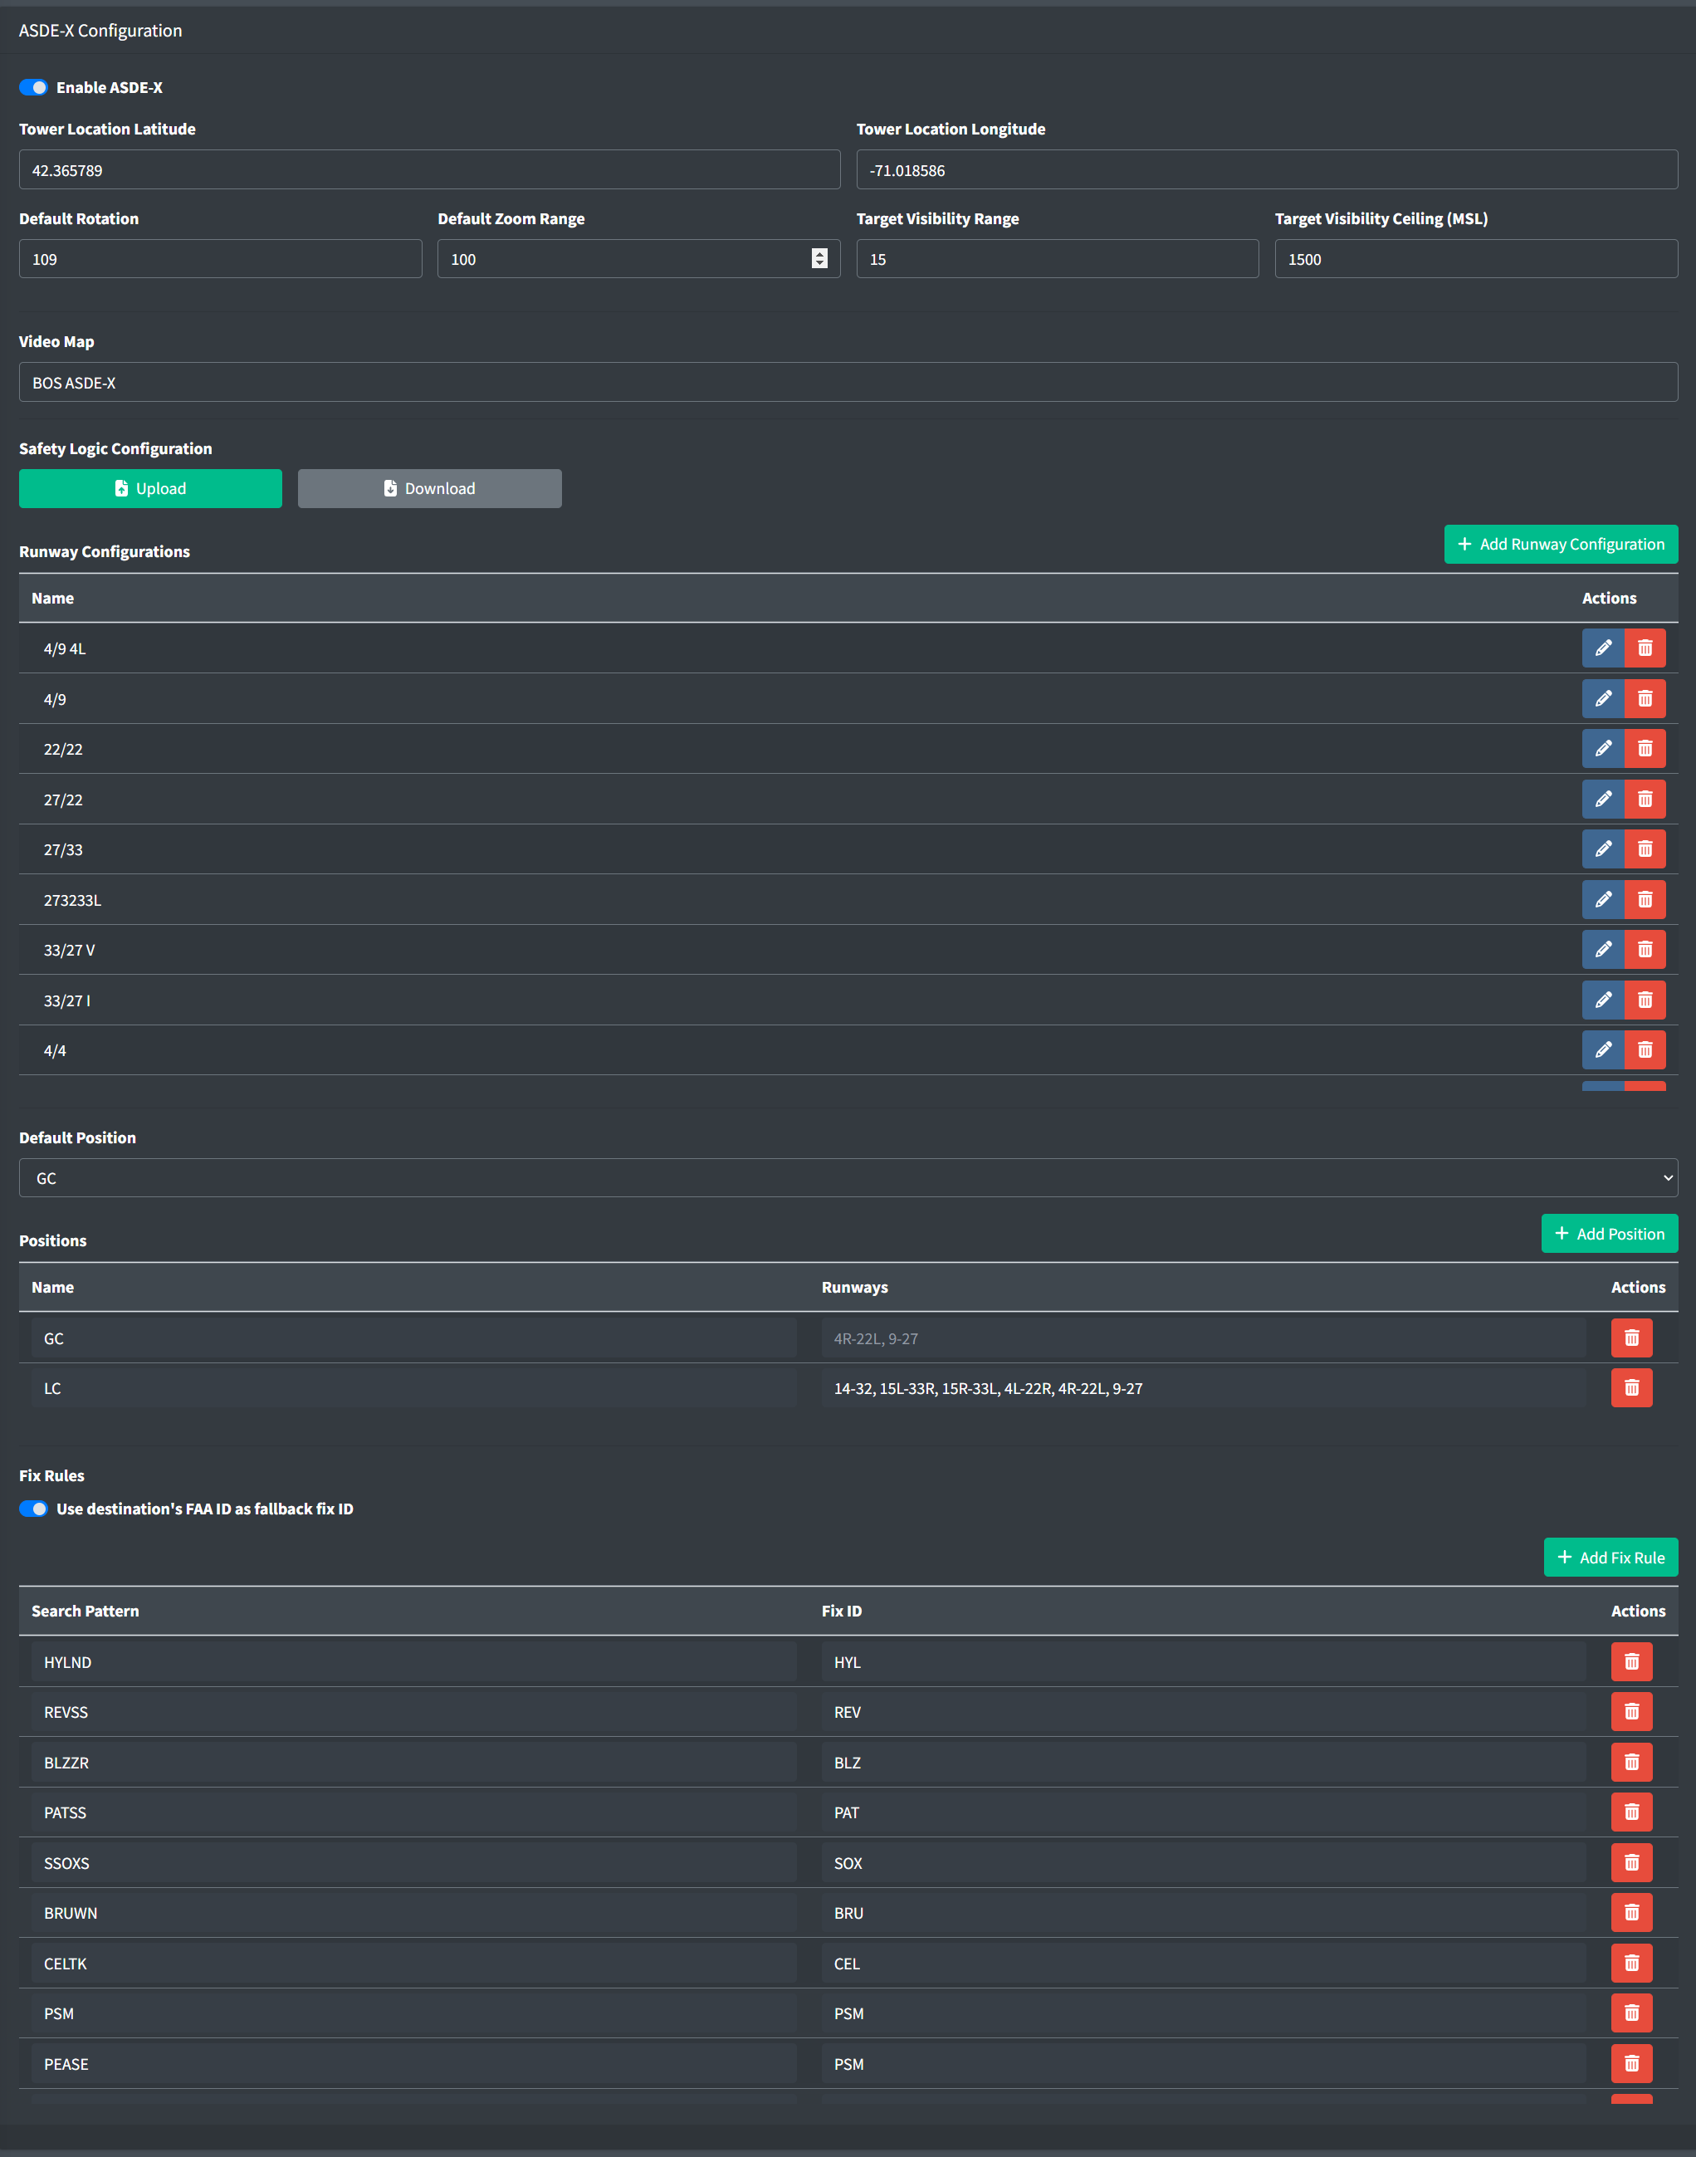This screenshot has height=2157, width=1696.
Task: Click the Add Fix Rule button
Action: pos(1610,1558)
